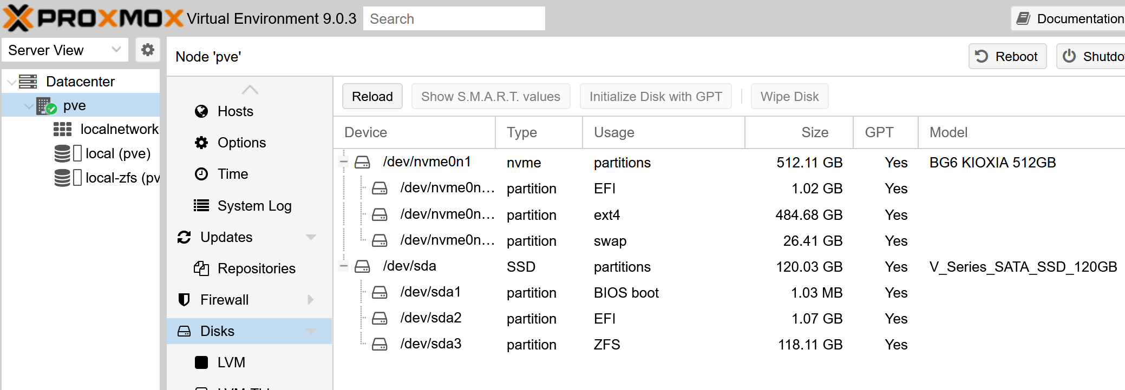
Task: Click the Reload button
Action: pos(372,96)
